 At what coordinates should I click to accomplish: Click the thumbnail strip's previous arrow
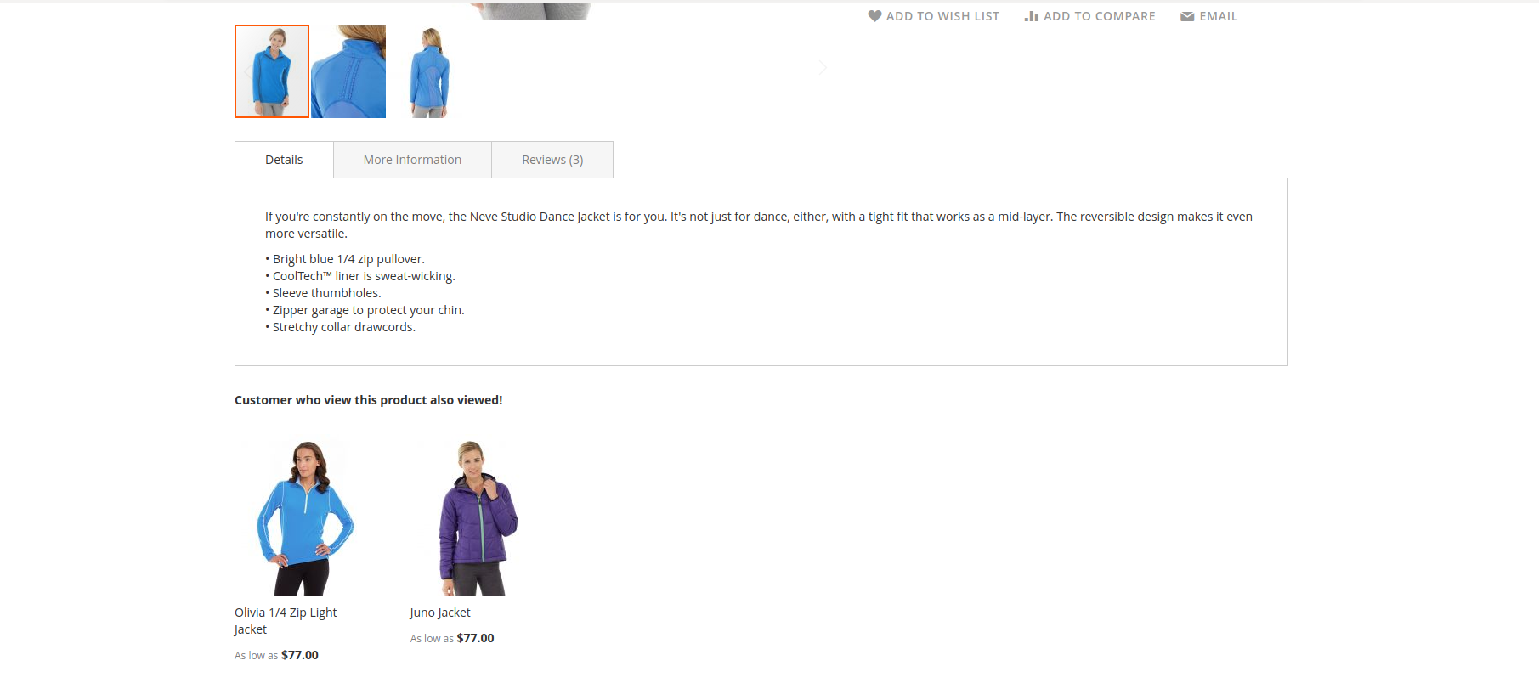246,71
